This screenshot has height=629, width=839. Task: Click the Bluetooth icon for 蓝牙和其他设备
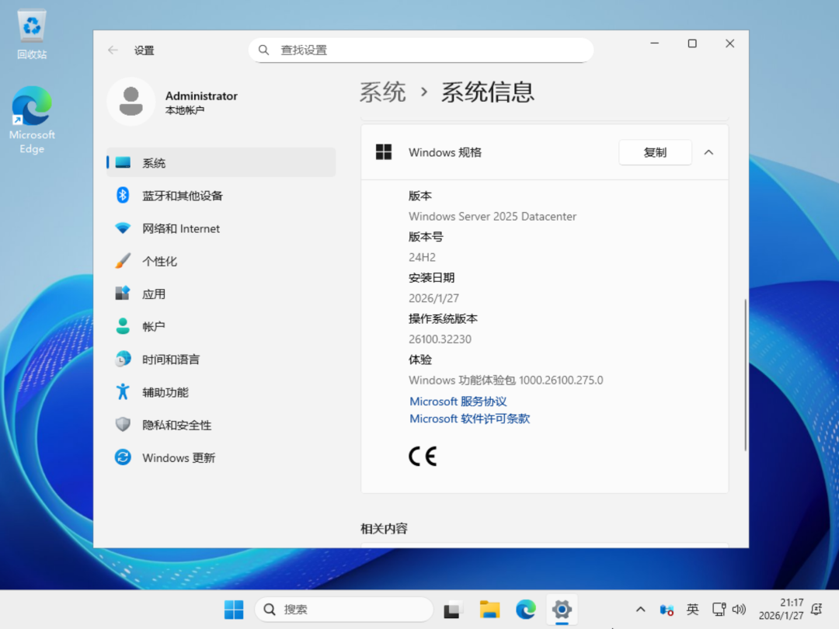[123, 195]
